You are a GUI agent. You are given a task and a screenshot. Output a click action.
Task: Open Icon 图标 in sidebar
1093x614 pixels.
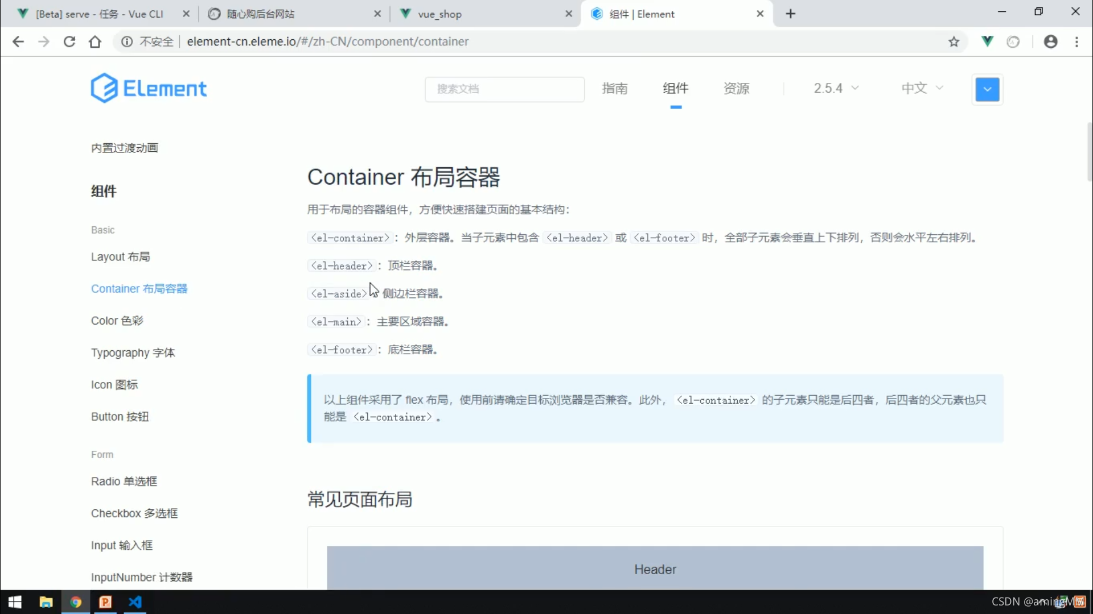point(114,384)
